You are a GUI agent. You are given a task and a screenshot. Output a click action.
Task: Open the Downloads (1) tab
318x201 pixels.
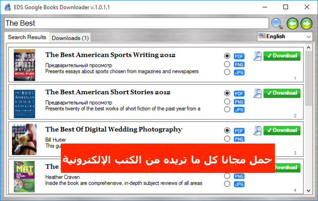click(70, 38)
